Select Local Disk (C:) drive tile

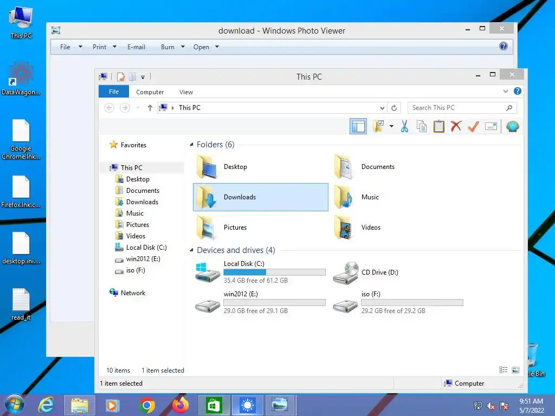click(x=260, y=272)
